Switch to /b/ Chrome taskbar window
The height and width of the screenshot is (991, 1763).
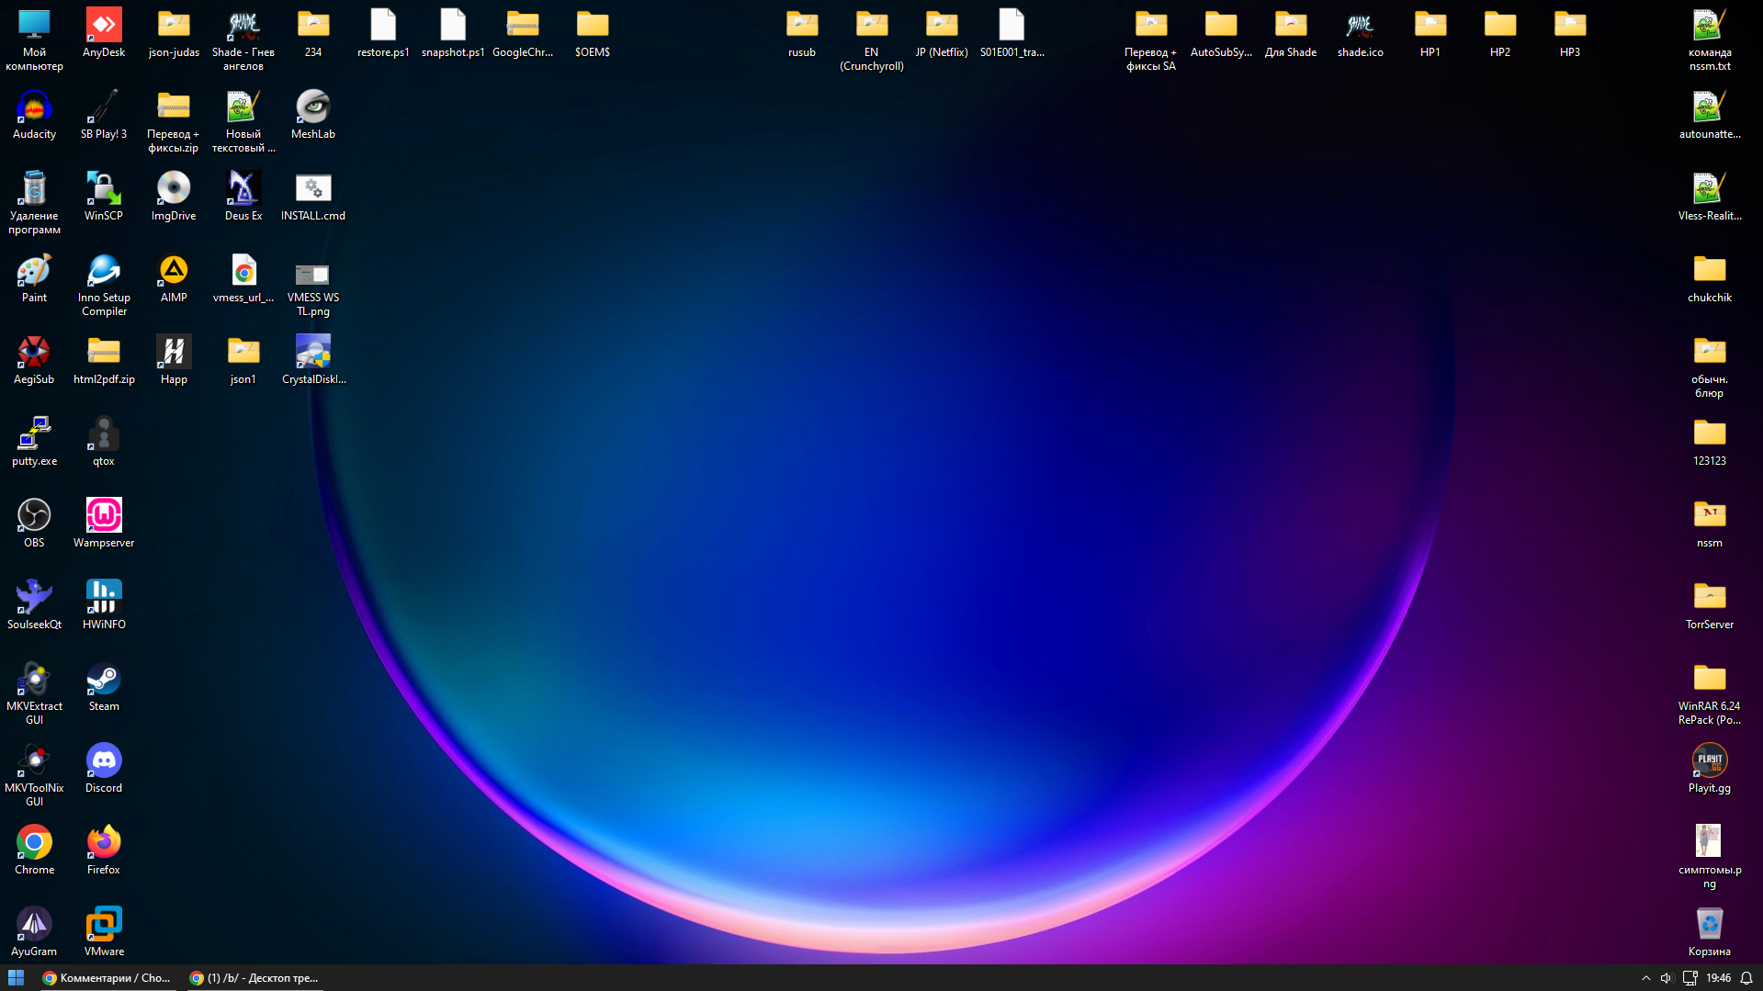[254, 978]
